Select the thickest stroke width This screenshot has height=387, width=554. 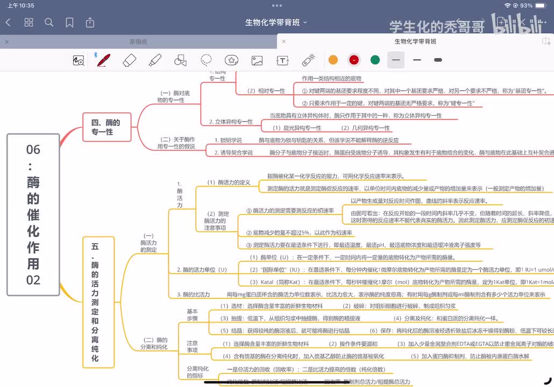coord(438,60)
